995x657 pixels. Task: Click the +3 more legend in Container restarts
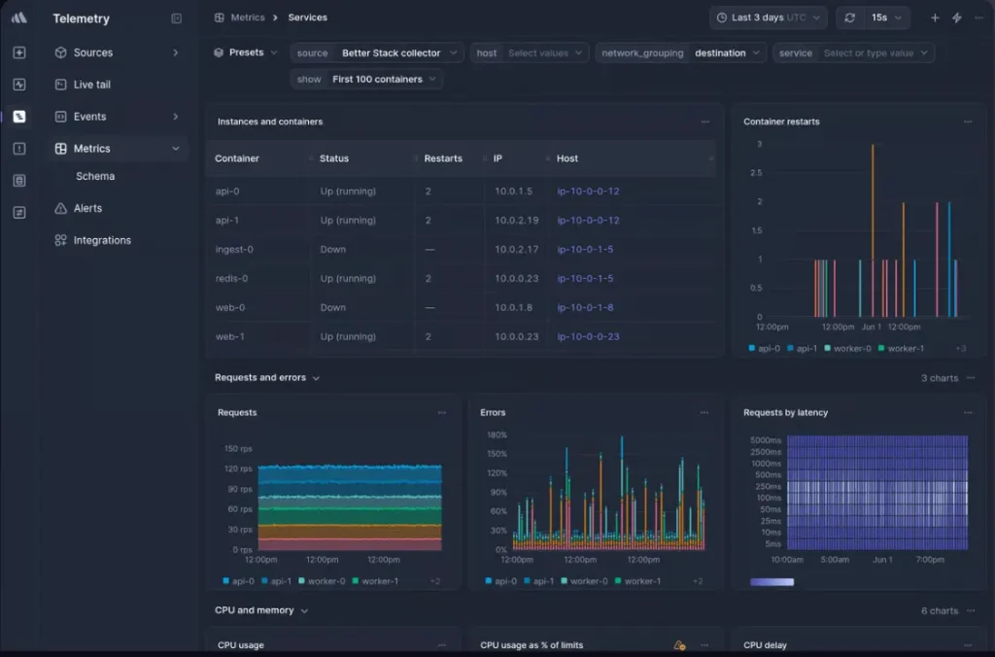point(961,349)
